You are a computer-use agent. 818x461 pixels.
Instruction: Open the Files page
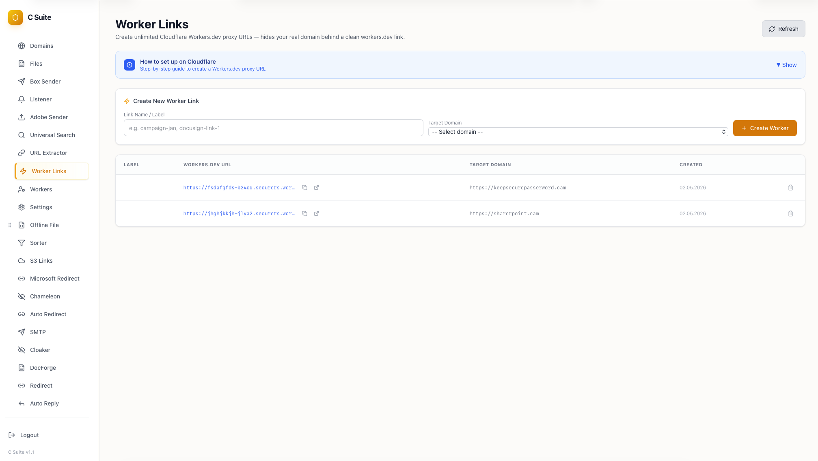click(52, 64)
